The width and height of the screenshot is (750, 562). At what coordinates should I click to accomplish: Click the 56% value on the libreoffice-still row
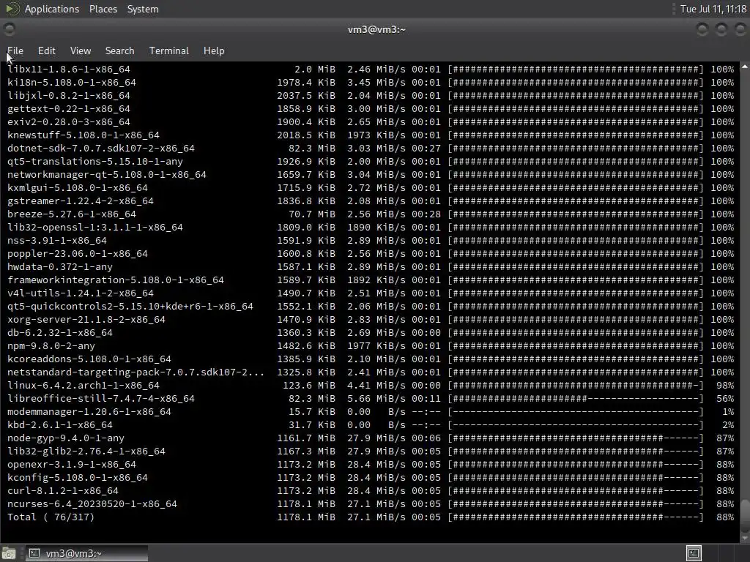(x=725, y=399)
